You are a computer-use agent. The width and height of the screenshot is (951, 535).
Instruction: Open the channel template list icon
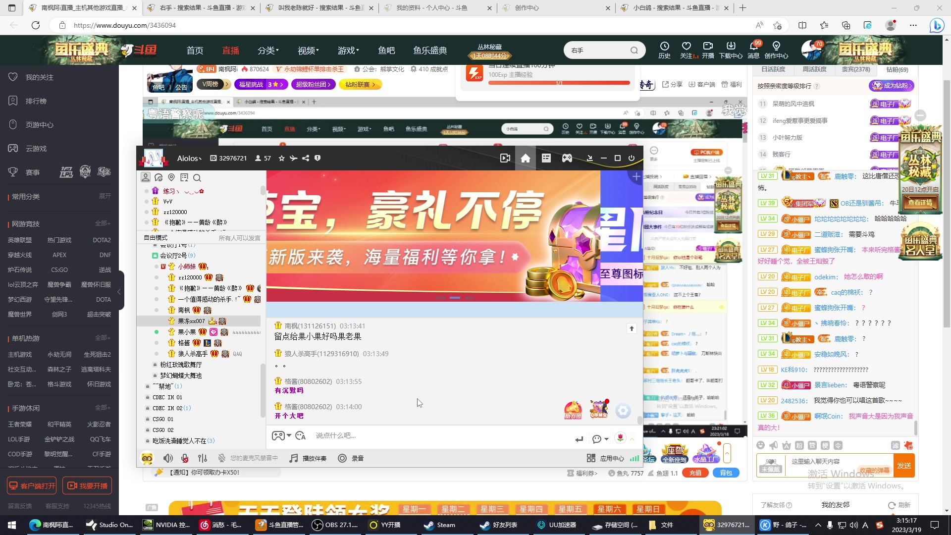(x=546, y=158)
